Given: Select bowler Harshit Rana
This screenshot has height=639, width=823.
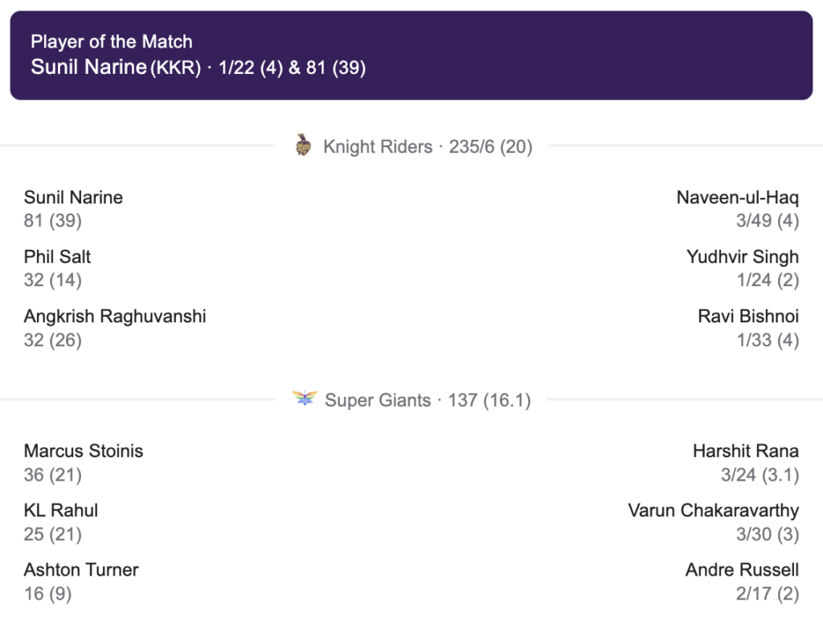Looking at the screenshot, I should [x=745, y=451].
